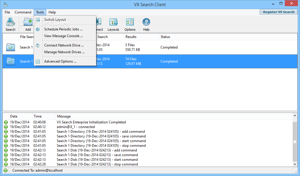The height and width of the screenshot is (176, 300).
Task: Click the clock icon beside Schedule Periodic Jobs
Action: 38,29
